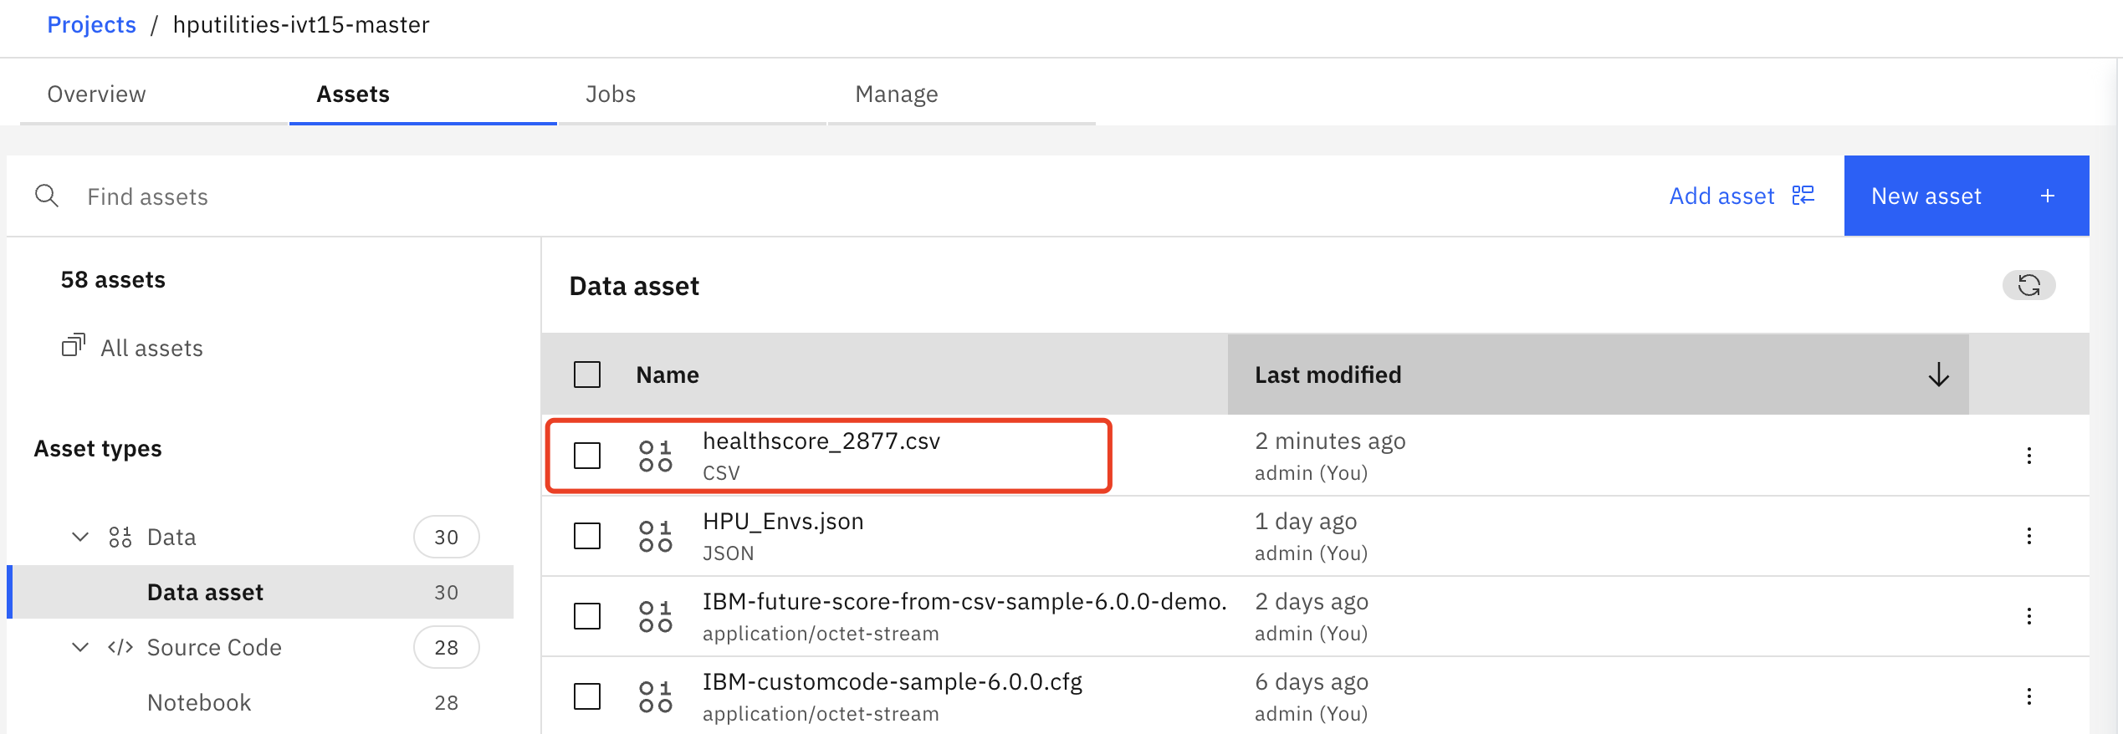Open IBM-future-score-from-csv-sample-6.0.0-demo asset
Screen dimensions: 2123x734
click(964, 601)
